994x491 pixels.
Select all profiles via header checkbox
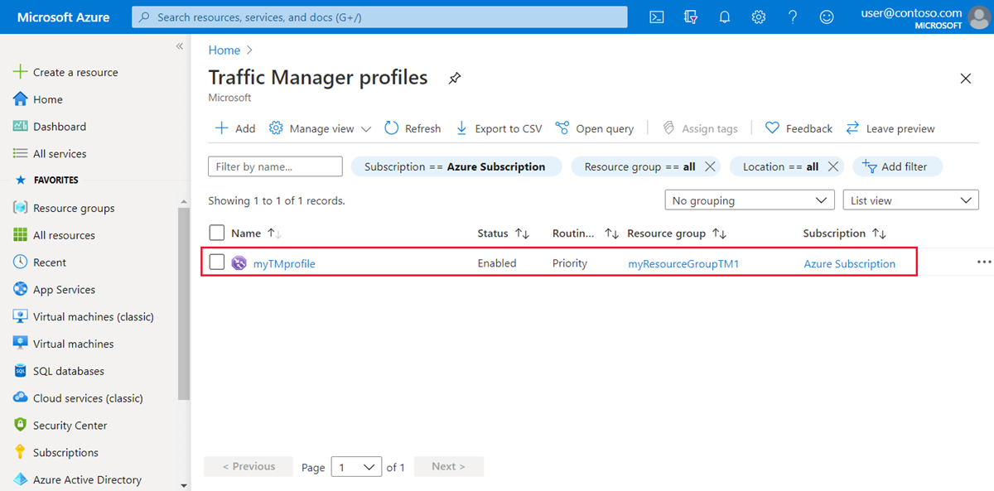pos(216,233)
